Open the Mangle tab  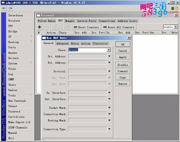click(x=70, y=21)
